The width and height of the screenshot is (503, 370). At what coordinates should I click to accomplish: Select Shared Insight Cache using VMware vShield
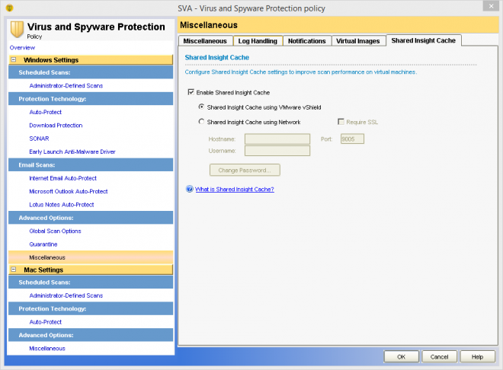(201, 107)
